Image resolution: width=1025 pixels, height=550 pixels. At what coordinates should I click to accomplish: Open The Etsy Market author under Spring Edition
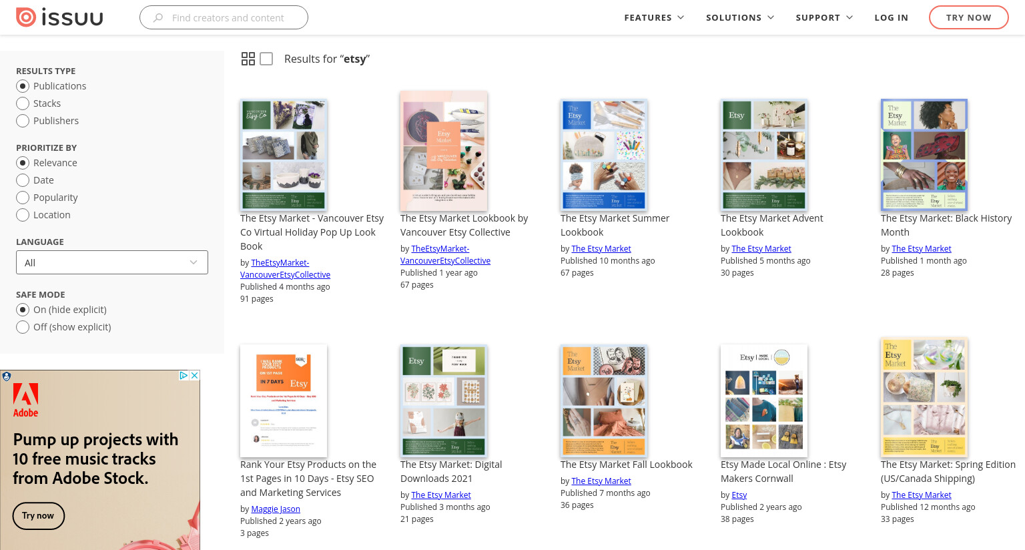pos(922,495)
